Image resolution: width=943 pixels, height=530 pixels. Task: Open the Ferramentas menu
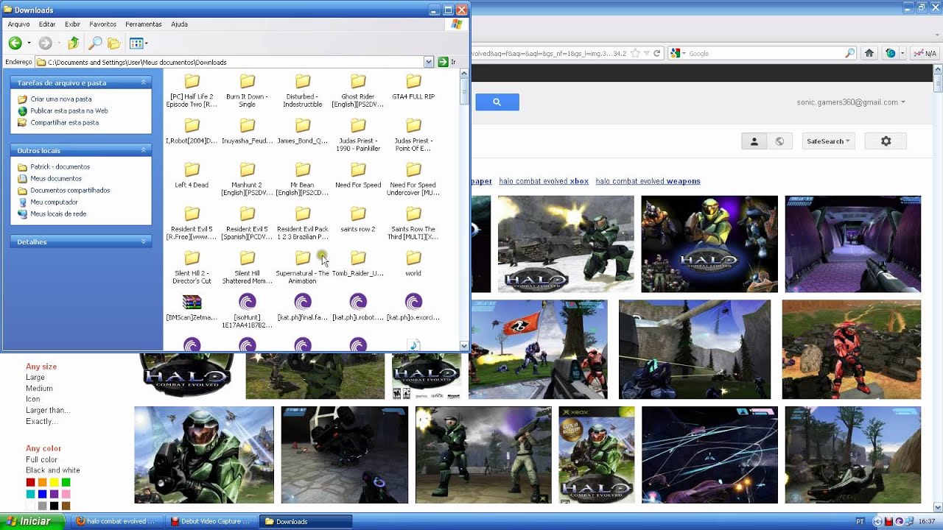(144, 24)
